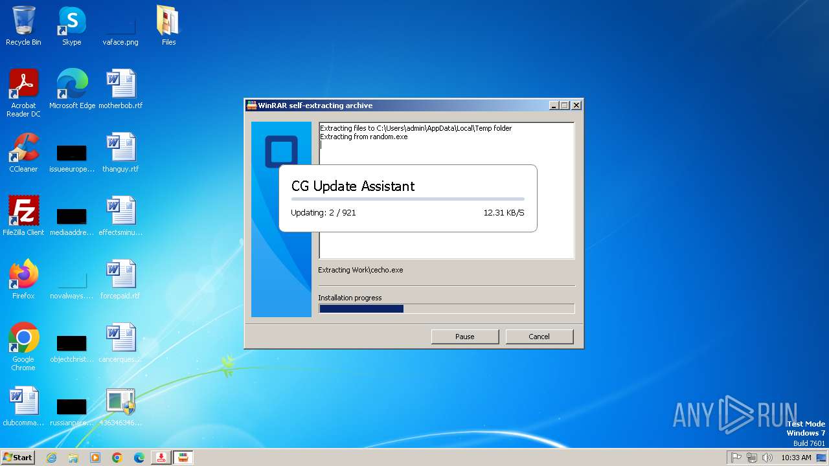This screenshot has height=466, width=829.
Task: Open clubcomma document icon
Action: pyautogui.click(x=23, y=406)
